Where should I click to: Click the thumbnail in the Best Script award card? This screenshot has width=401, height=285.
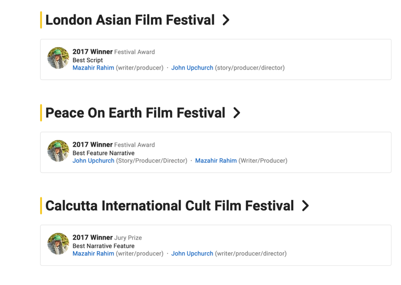58,58
